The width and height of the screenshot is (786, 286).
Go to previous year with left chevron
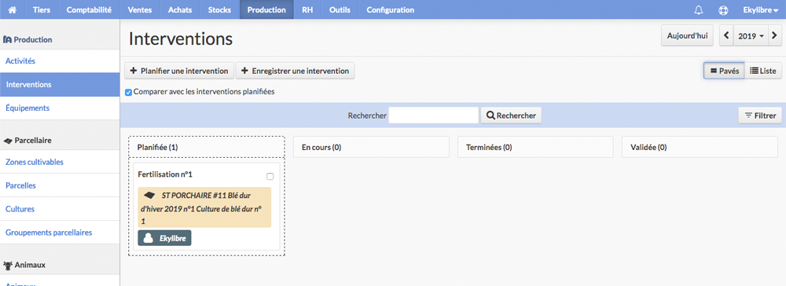click(x=727, y=36)
